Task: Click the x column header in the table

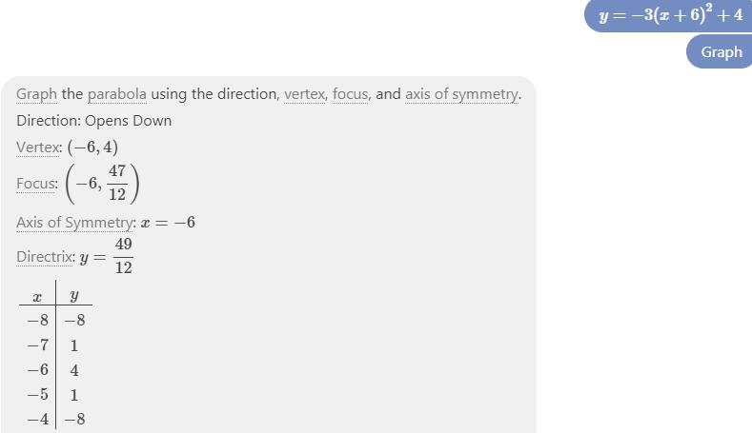Action: point(37,297)
